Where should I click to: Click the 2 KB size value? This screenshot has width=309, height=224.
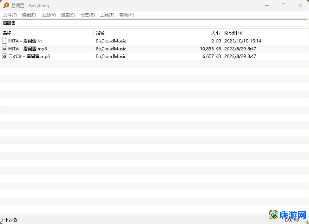tap(216, 41)
